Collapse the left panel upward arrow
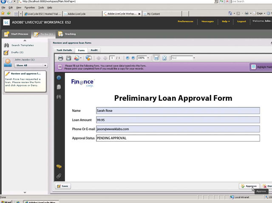Screen dimensions: 272x203 coord(25,40)
